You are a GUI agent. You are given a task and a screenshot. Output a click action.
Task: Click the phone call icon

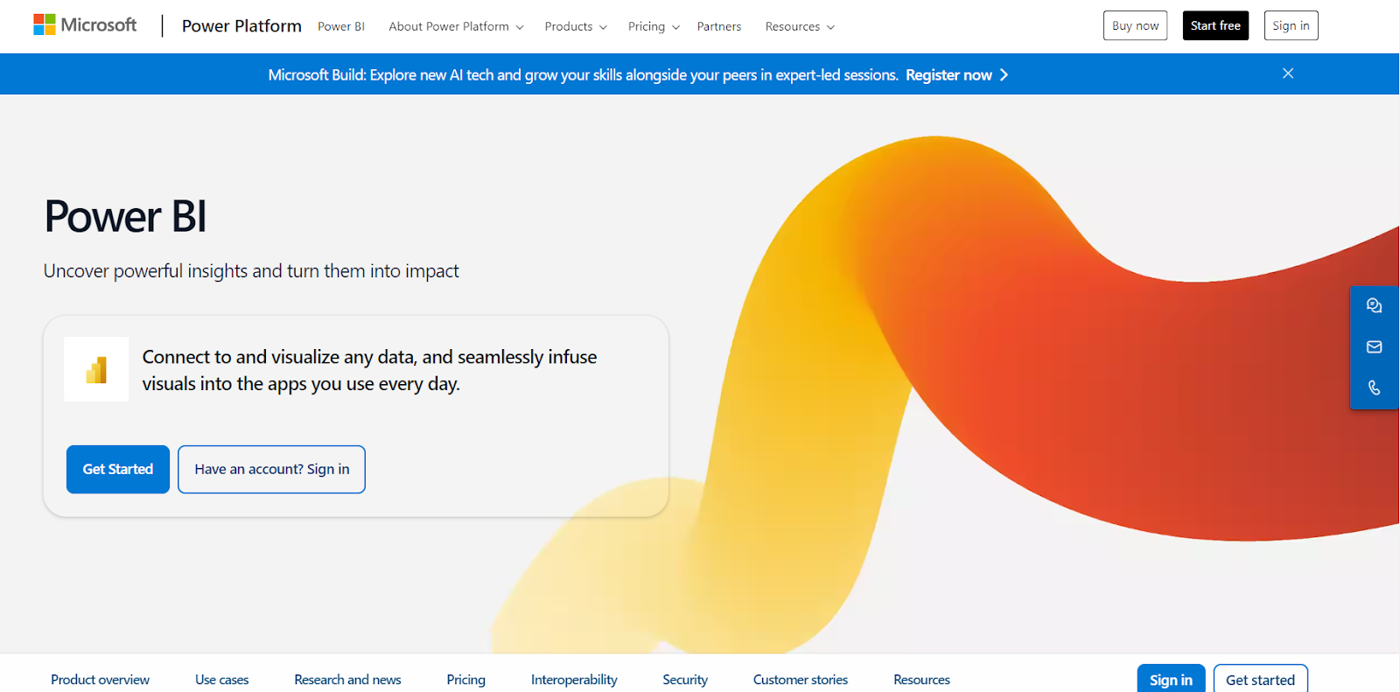tap(1374, 388)
